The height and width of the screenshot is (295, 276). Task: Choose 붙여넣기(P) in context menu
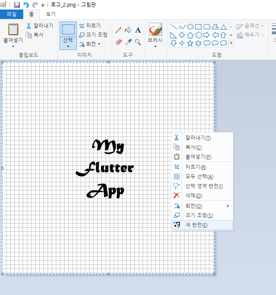pyautogui.click(x=202, y=157)
